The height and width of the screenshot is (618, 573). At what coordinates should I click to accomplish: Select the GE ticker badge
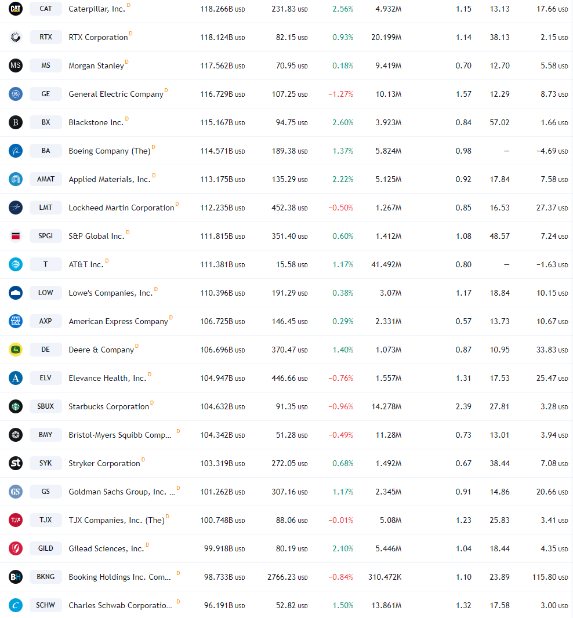pyautogui.click(x=46, y=94)
